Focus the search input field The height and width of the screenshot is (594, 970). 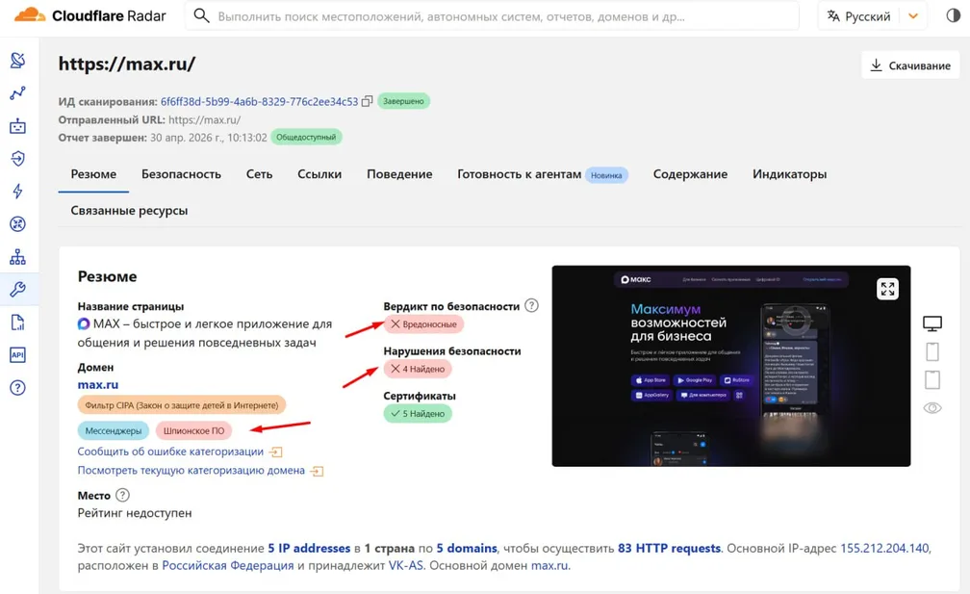[492, 16]
